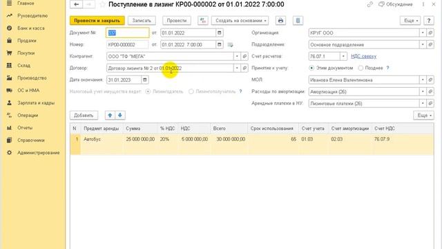This screenshot has width=442, height=249.
Task: Open help with the question mark button
Action: point(429,21)
